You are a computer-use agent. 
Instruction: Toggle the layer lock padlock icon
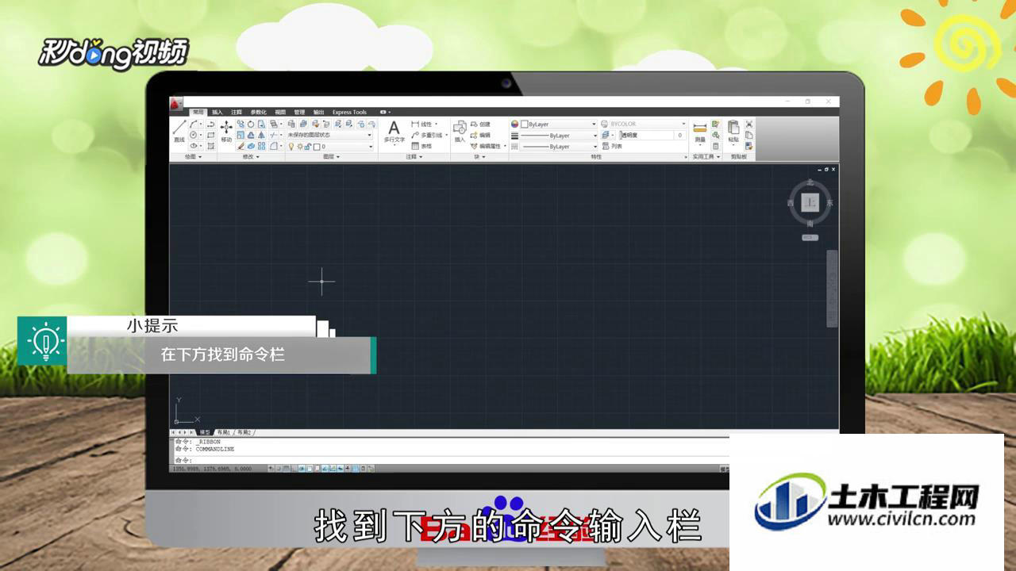pos(307,147)
